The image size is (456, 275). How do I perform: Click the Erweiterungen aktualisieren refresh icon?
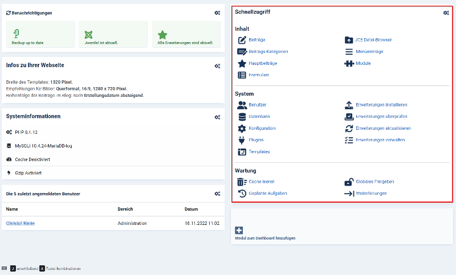(349, 128)
